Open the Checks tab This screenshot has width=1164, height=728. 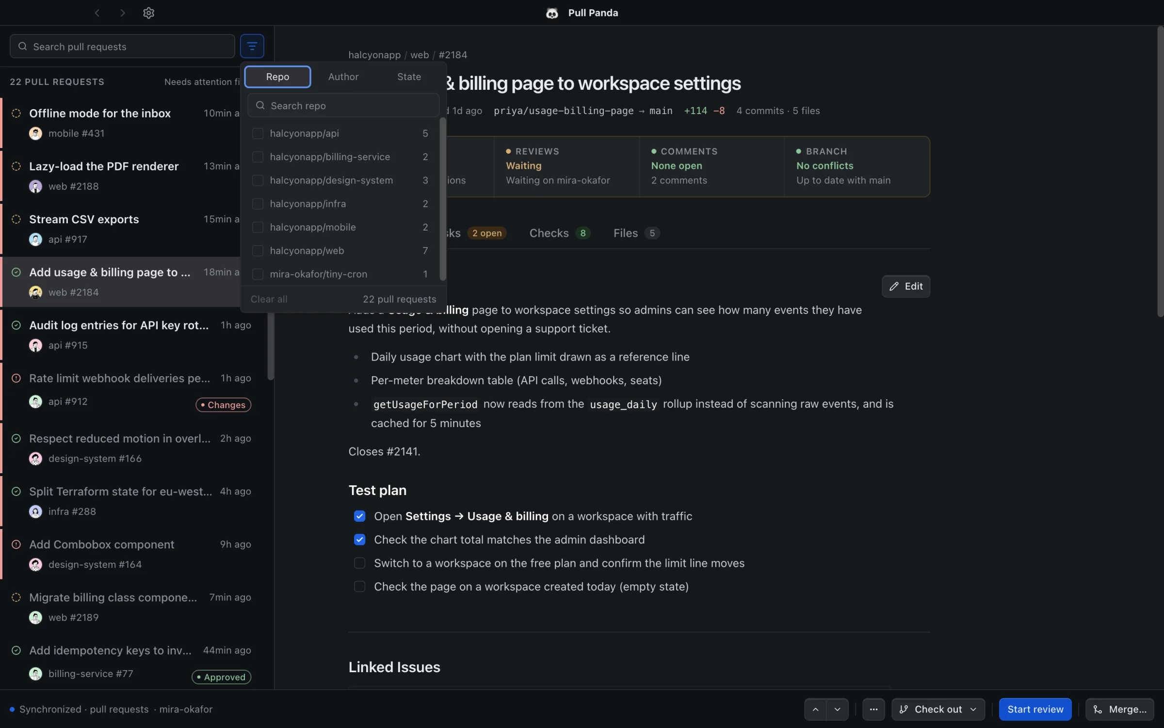[560, 233]
